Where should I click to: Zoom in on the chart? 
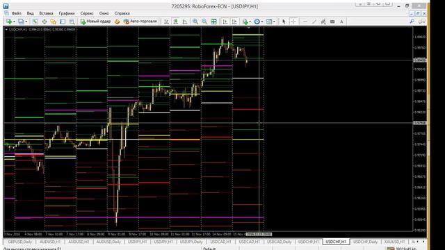click(x=195, y=22)
